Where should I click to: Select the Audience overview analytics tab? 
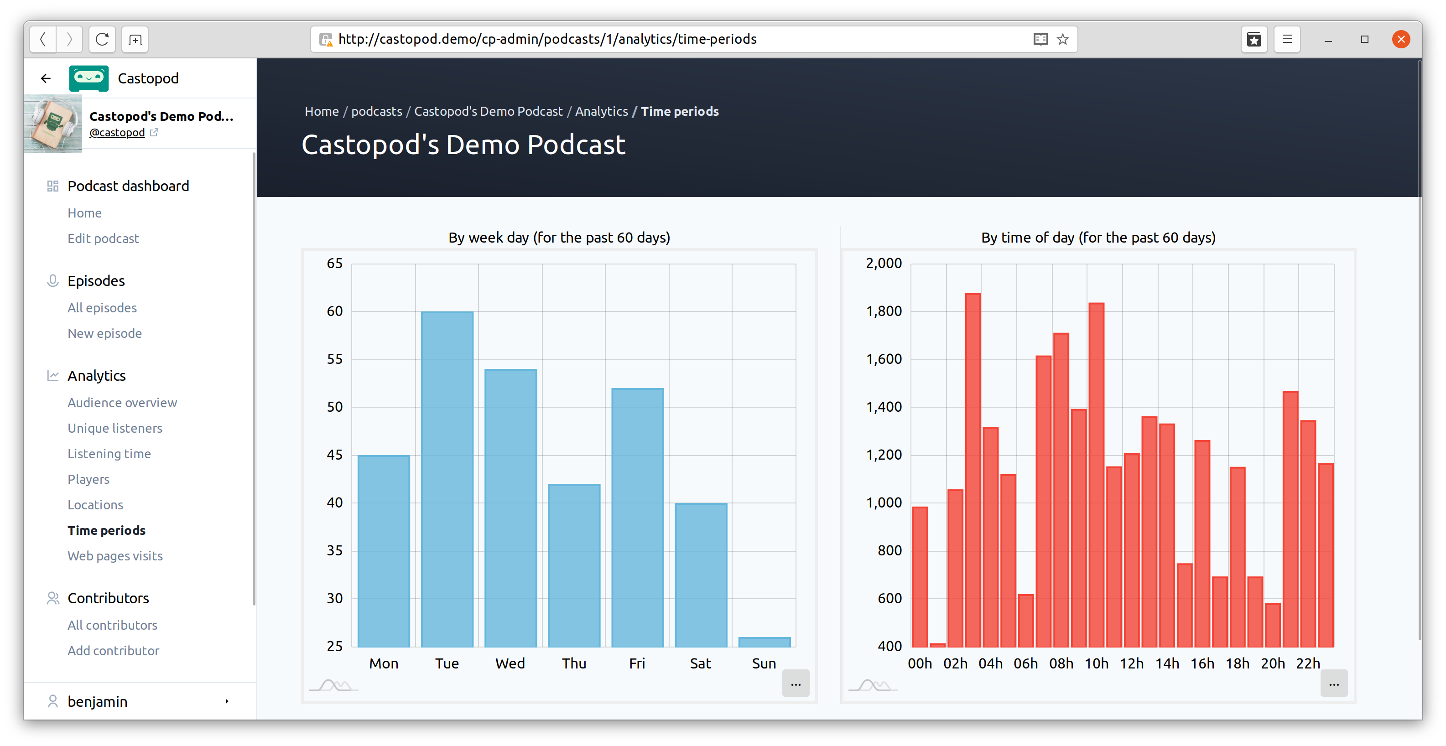click(x=123, y=403)
